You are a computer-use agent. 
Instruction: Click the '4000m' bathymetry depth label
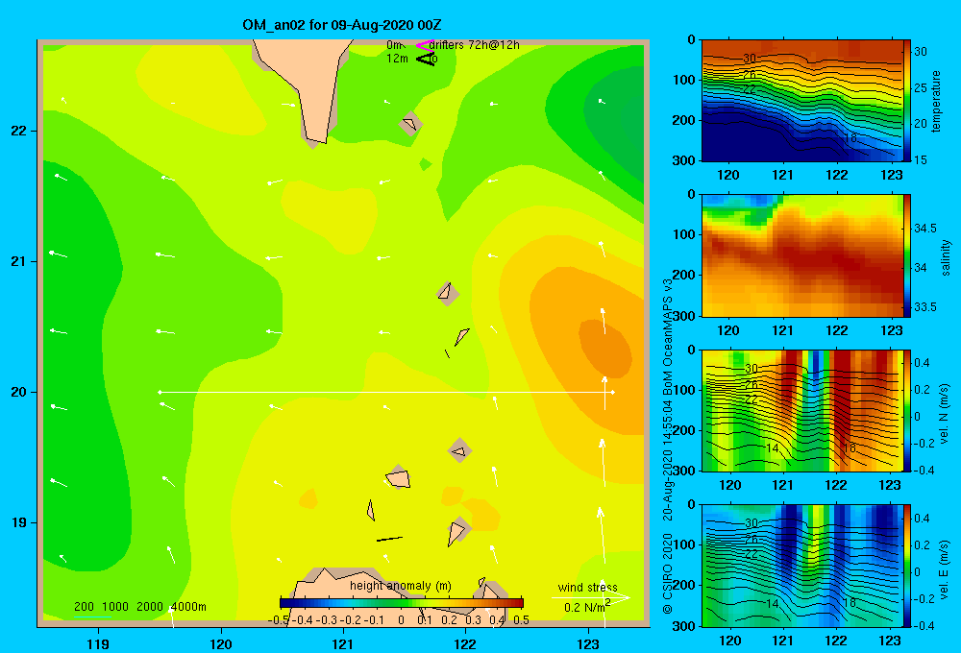pyautogui.click(x=188, y=607)
